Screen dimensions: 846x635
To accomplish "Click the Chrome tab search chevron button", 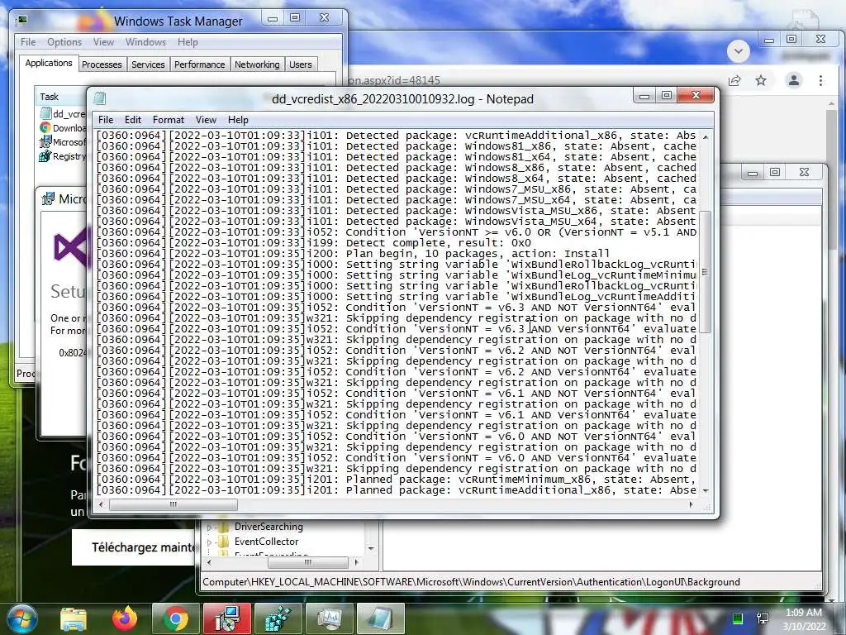I will click(738, 51).
